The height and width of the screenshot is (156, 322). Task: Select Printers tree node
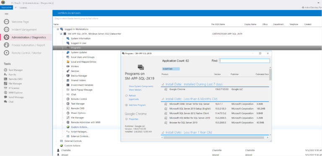pos(75,66)
